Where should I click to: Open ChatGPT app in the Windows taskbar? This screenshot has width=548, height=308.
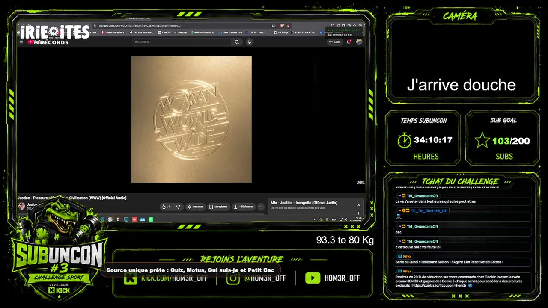tap(110, 219)
